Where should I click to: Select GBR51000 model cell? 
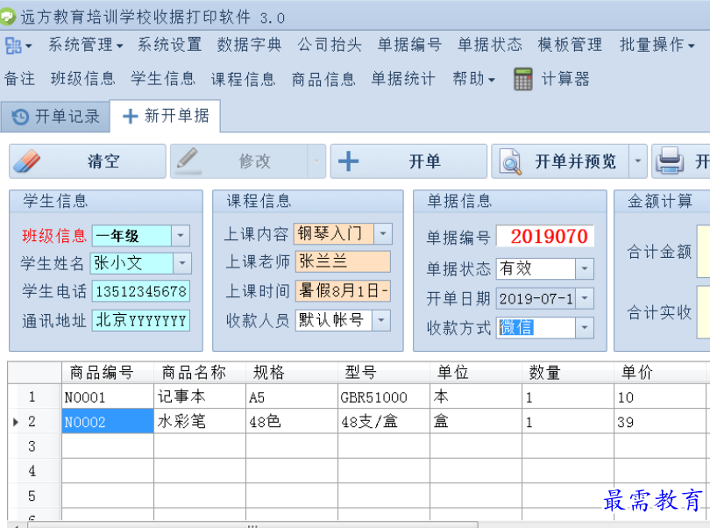384,397
